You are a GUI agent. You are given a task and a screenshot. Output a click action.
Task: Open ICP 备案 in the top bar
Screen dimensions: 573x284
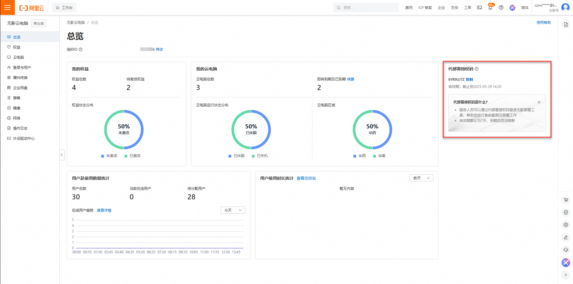click(x=425, y=8)
